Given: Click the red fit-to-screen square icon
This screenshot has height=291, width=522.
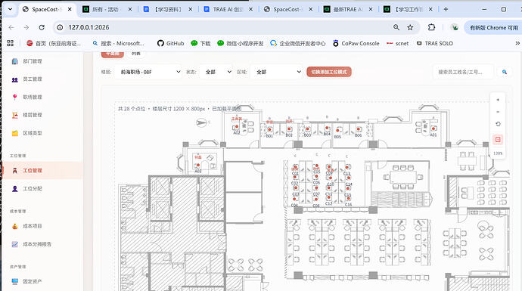Looking at the screenshot, I should point(498,139).
